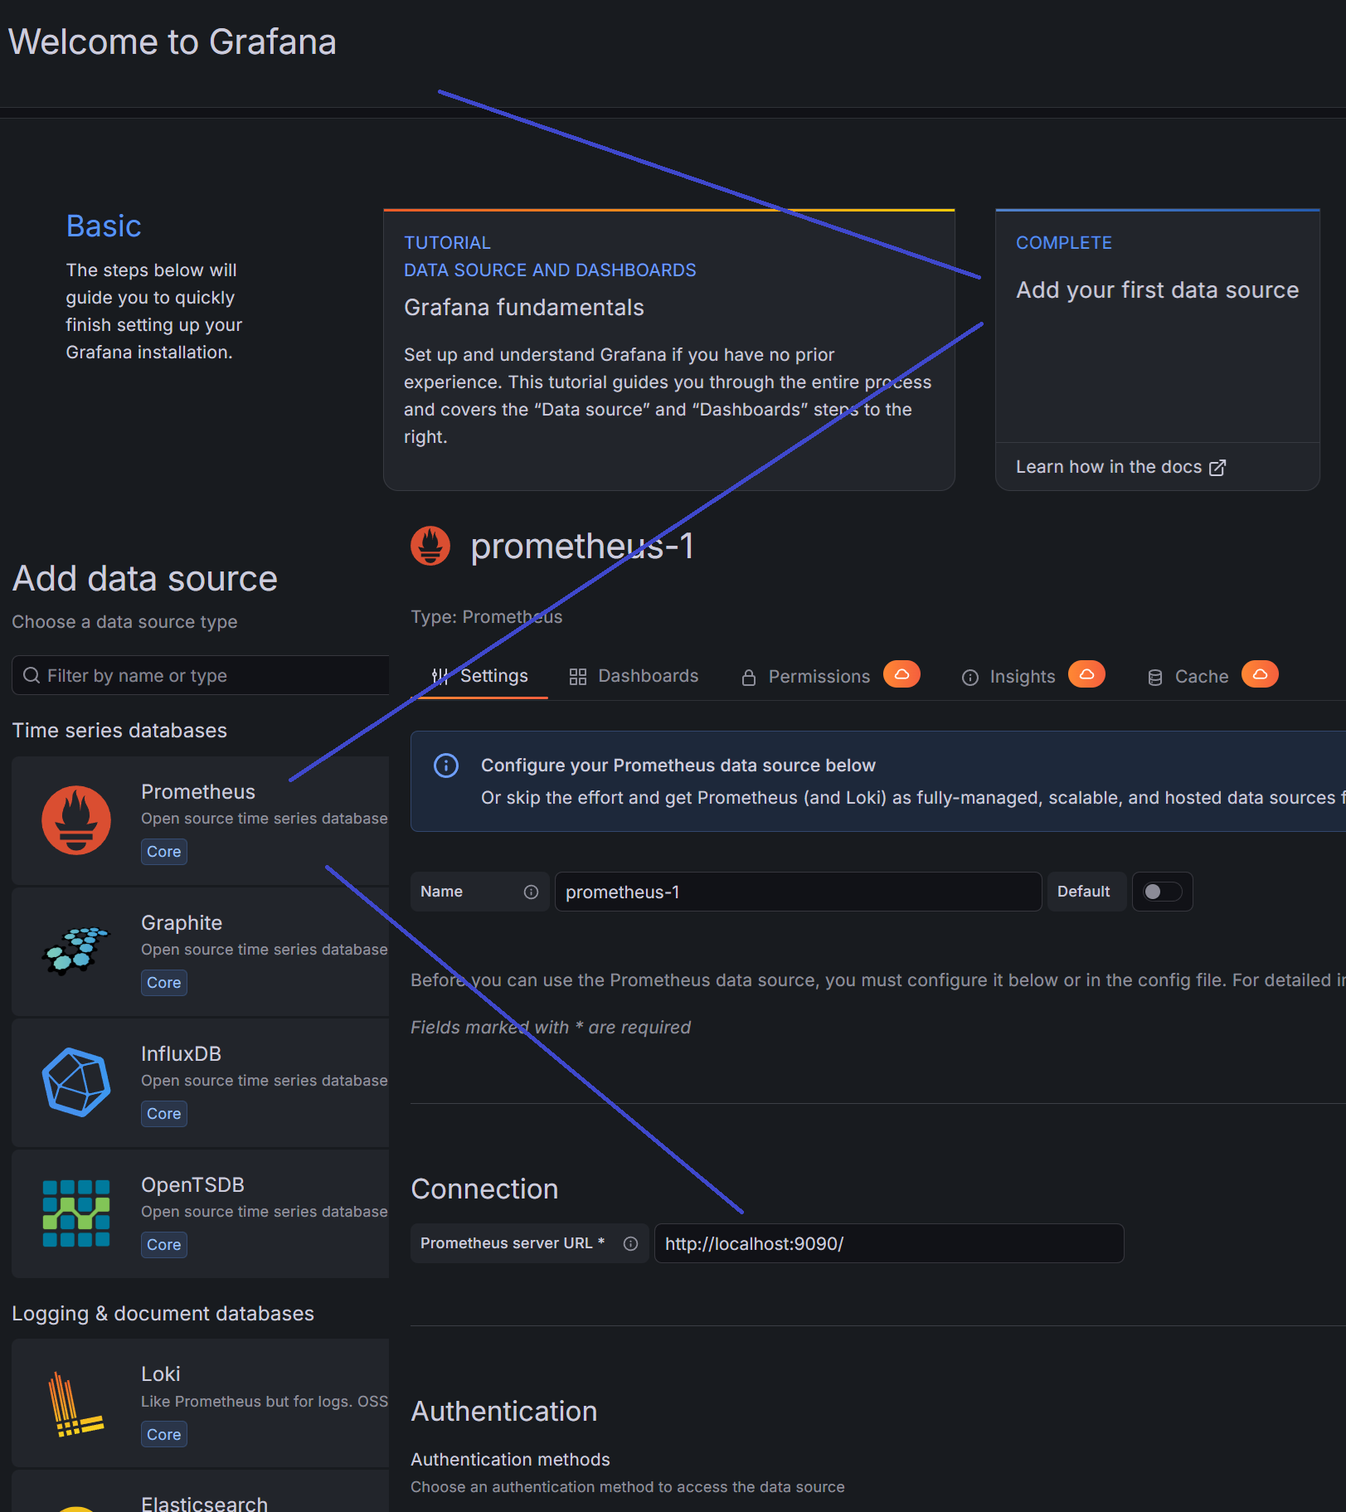Click the Filter by name or type field

point(201,675)
